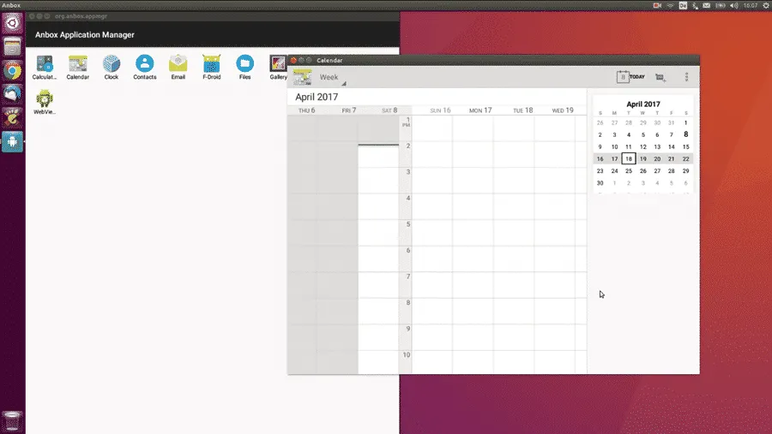Screen dimensions: 772x434
Task: Open the Trash in the launcher
Action: point(12,421)
